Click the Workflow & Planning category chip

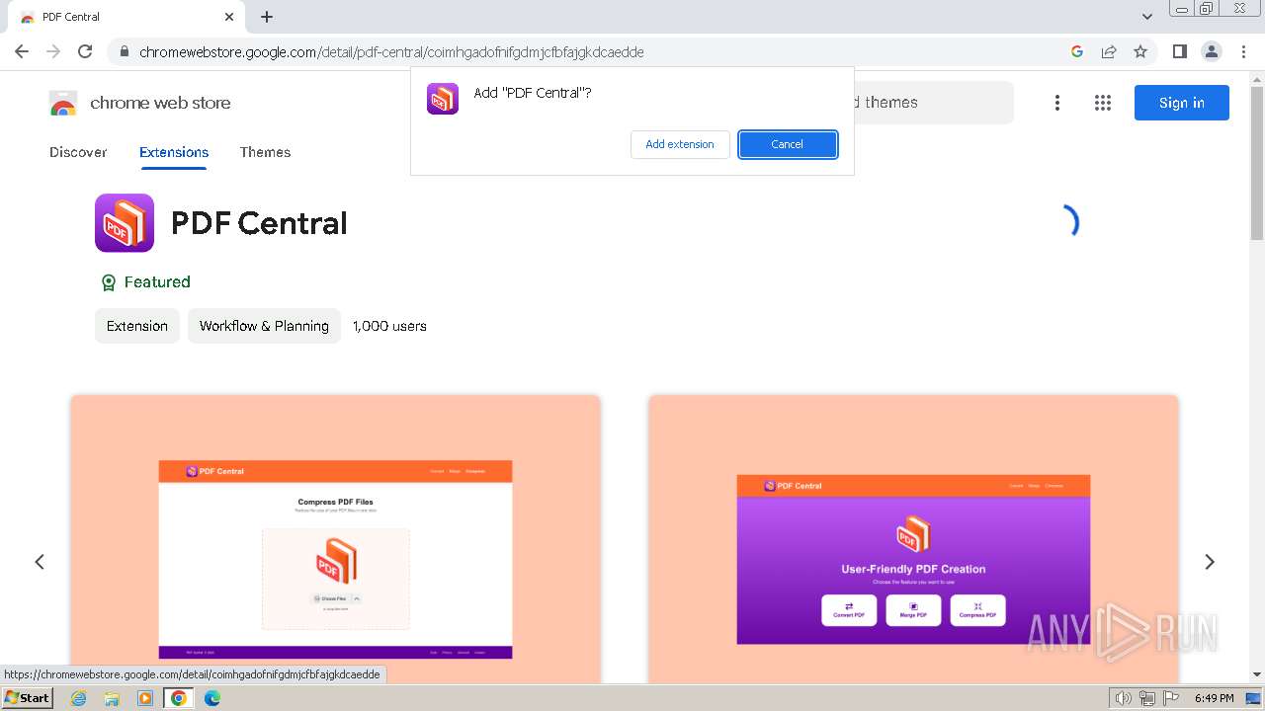pyautogui.click(x=264, y=326)
